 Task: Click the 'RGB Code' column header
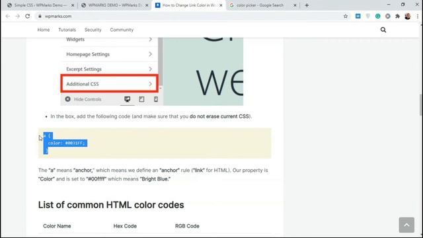187,226
